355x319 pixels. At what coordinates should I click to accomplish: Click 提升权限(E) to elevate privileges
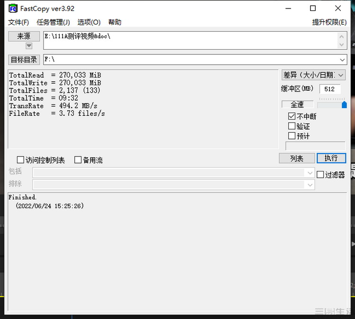coord(329,22)
